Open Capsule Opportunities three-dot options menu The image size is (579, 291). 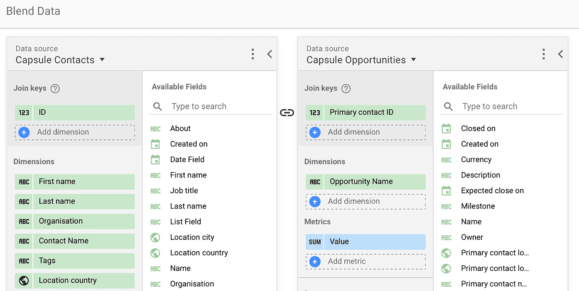click(543, 54)
